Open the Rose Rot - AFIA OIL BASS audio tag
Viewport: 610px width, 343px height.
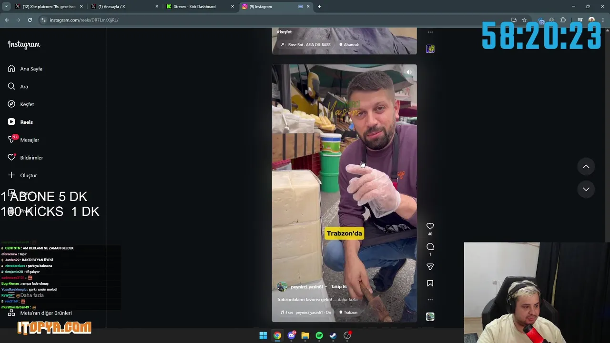click(305, 45)
